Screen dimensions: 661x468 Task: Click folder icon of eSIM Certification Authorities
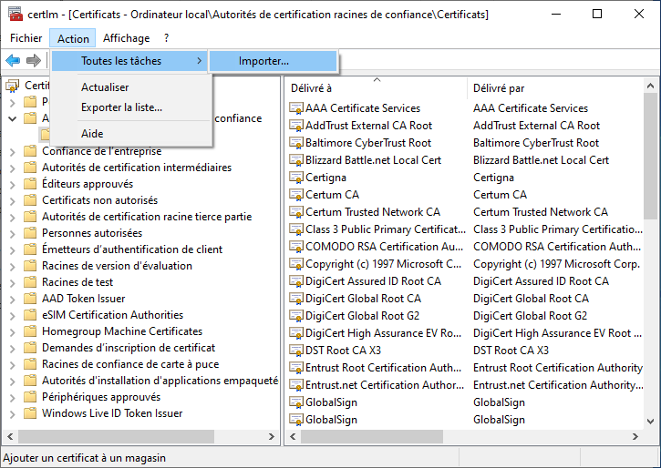click(30, 315)
